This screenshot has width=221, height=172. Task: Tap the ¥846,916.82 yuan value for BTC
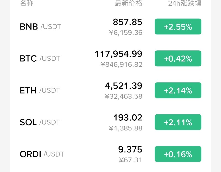coord(121,64)
